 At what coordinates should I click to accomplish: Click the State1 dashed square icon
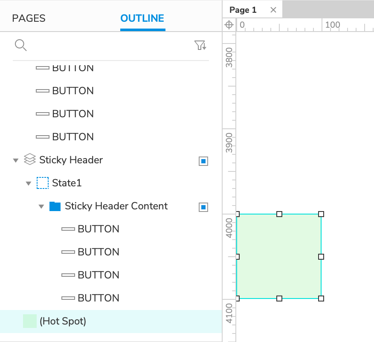pyautogui.click(x=43, y=183)
